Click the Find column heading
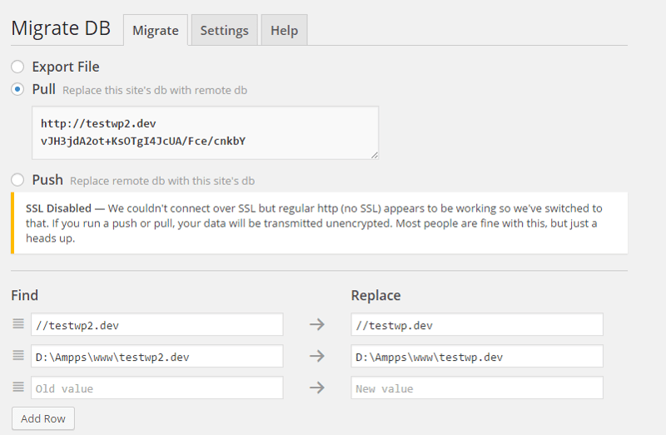This screenshot has height=435, width=666. pos(25,295)
